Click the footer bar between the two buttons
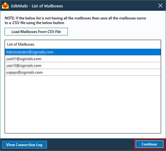 91,145
